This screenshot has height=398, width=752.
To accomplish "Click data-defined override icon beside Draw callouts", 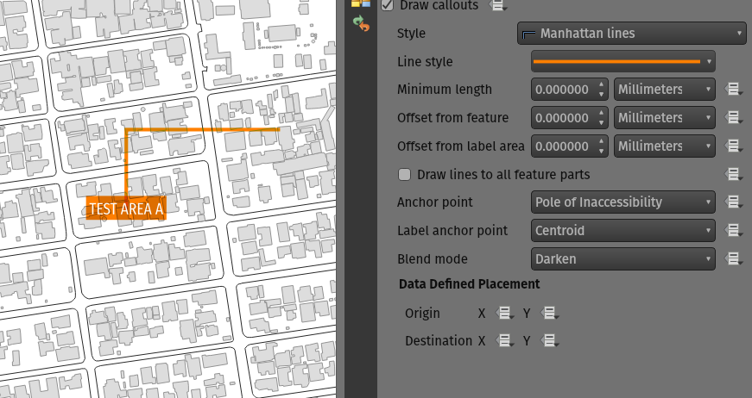I will coord(498,5).
